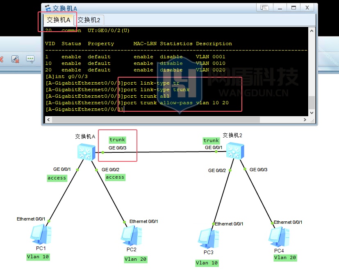This screenshot has height=278, width=339.
Task: Click the Vlan 10 label under PC3
Action: point(207,263)
